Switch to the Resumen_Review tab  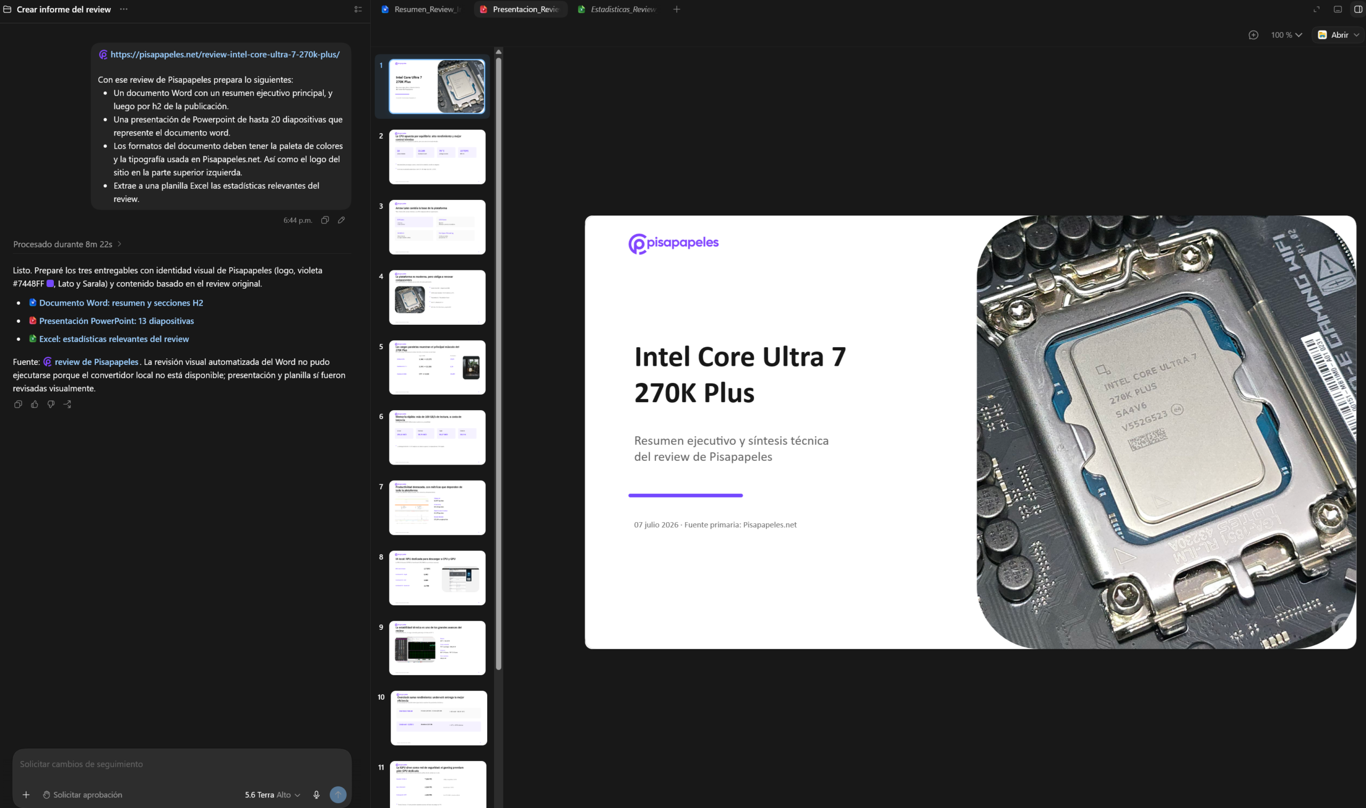pyautogui.click(x=422, y=9)
